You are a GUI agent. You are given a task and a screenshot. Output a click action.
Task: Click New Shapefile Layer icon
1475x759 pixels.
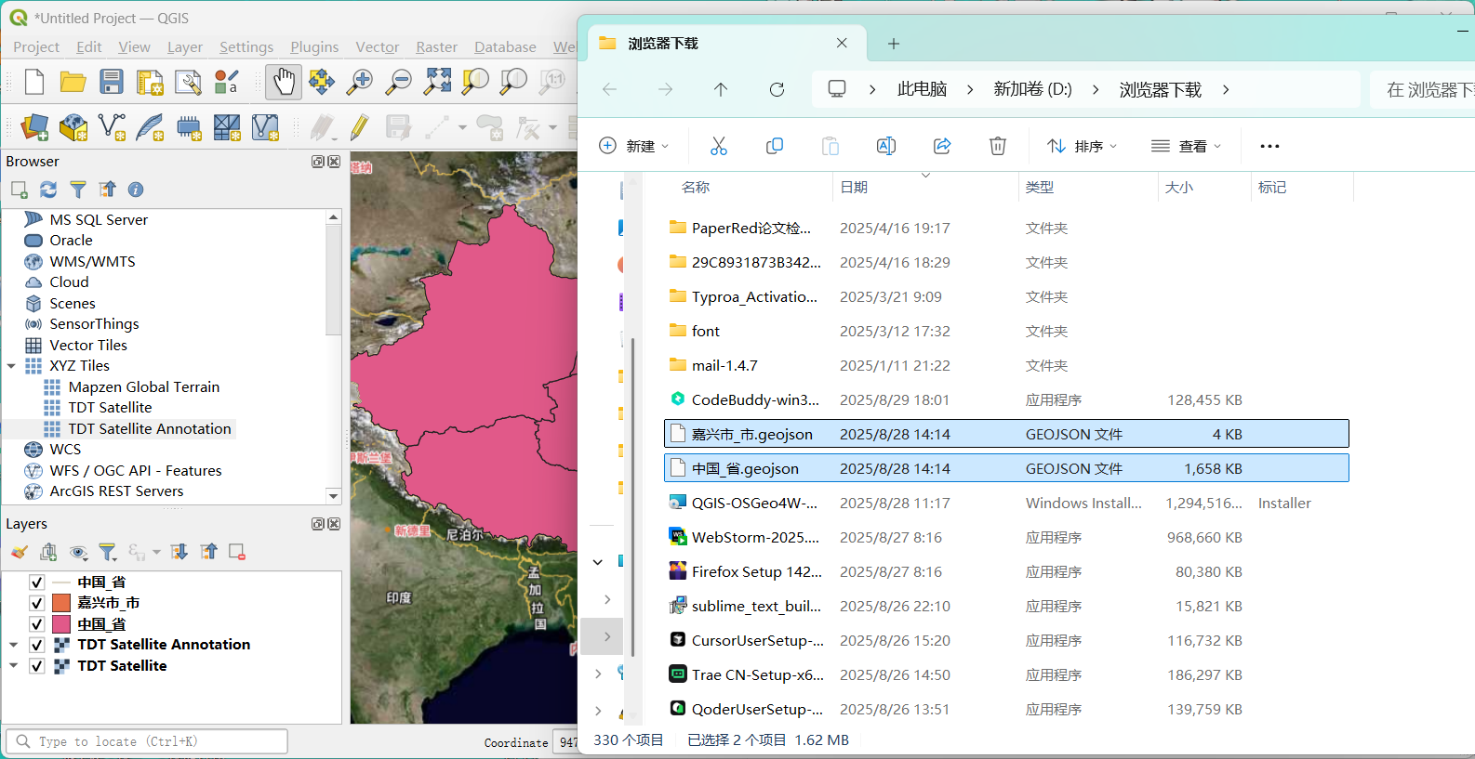coord(112,127)
